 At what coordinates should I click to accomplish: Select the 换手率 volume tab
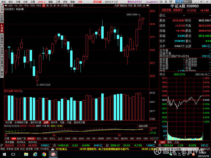(x=54, y=122)
